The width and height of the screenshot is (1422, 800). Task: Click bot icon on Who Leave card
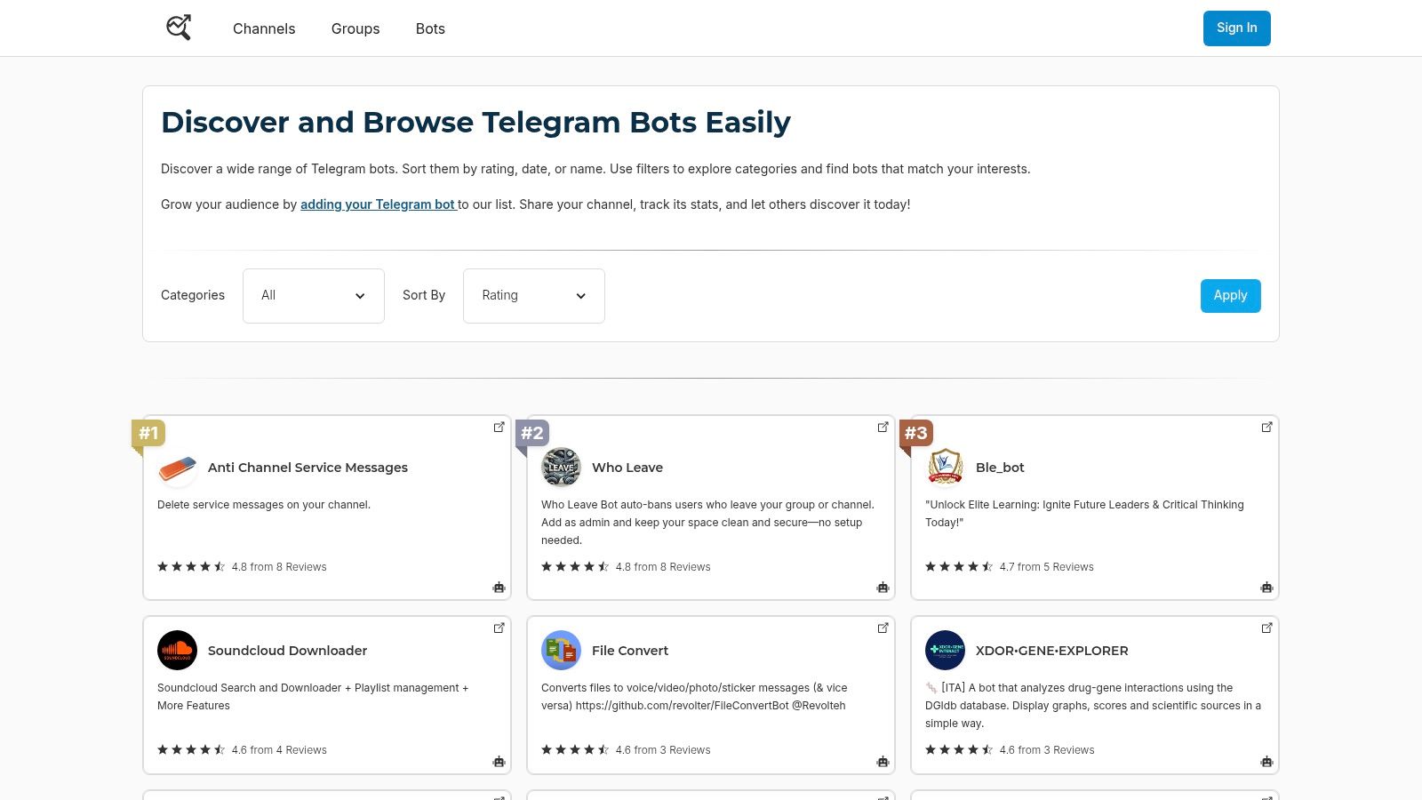coord(883,588)
